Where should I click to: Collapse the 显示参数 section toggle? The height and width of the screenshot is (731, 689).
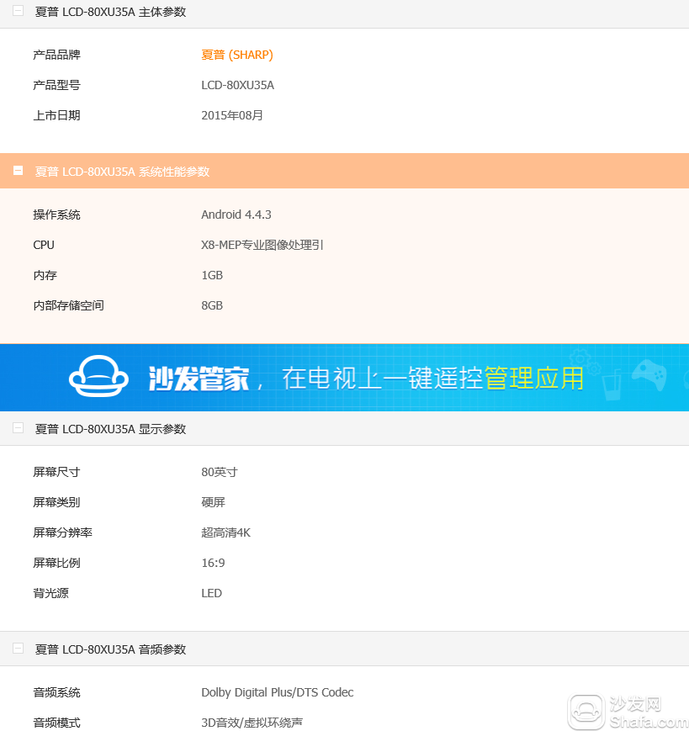(x=19, y=428)
